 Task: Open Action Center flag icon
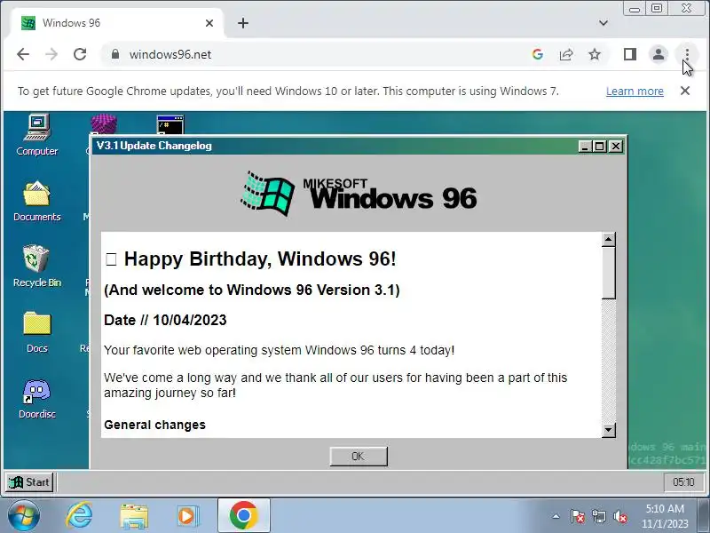(577, 516)
